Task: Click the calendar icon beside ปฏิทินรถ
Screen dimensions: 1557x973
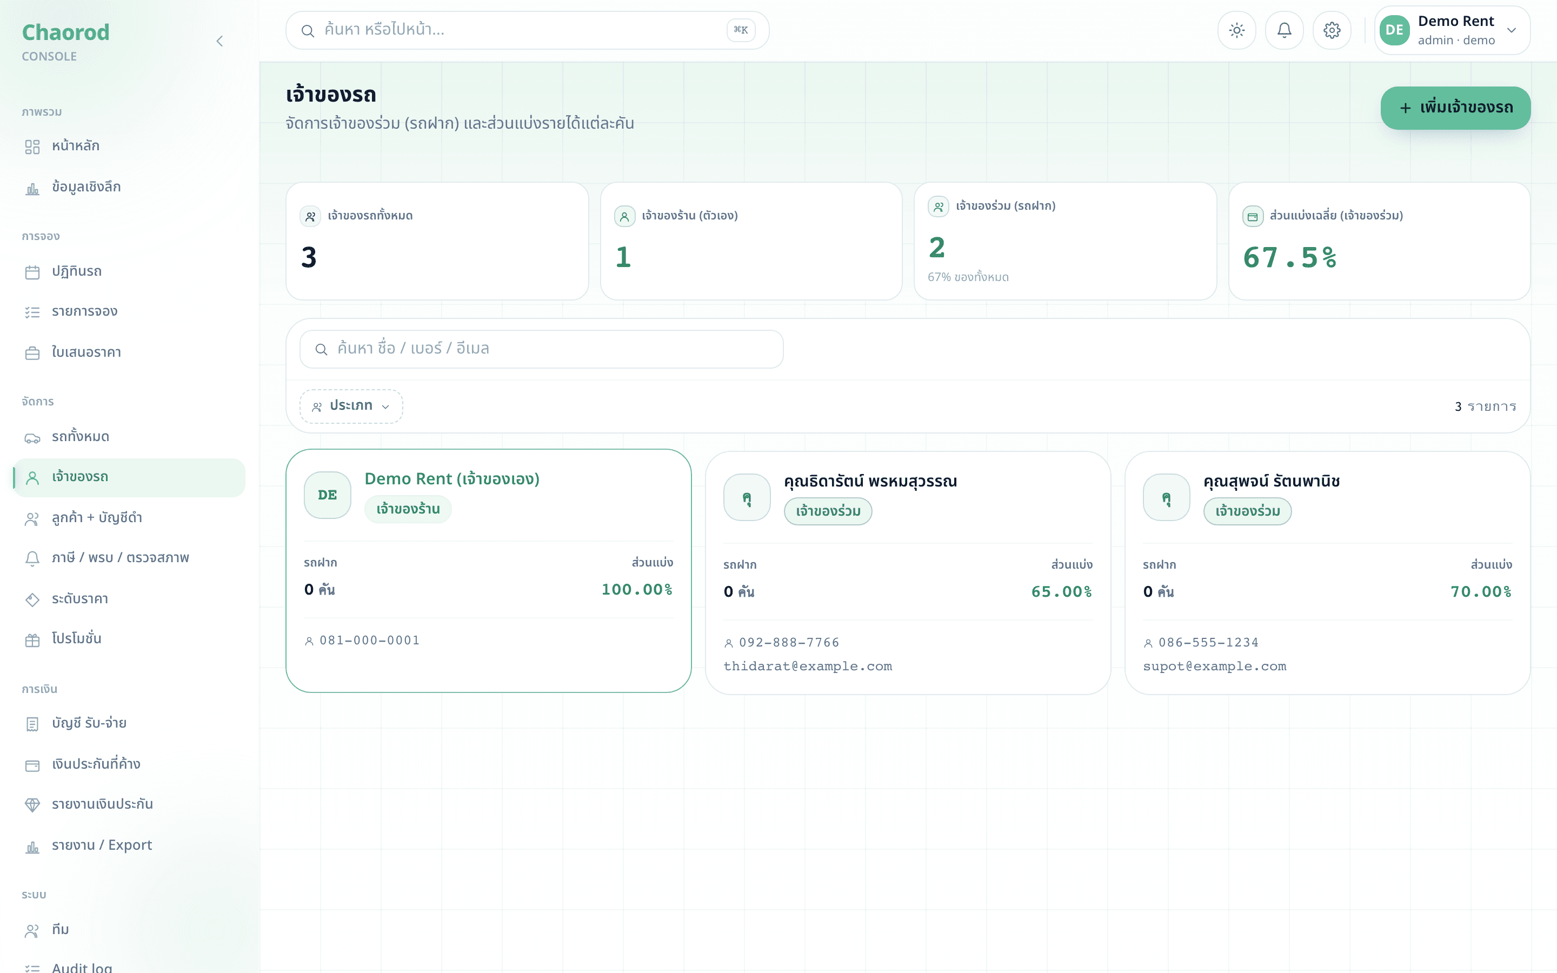Action: click(32, 272)
